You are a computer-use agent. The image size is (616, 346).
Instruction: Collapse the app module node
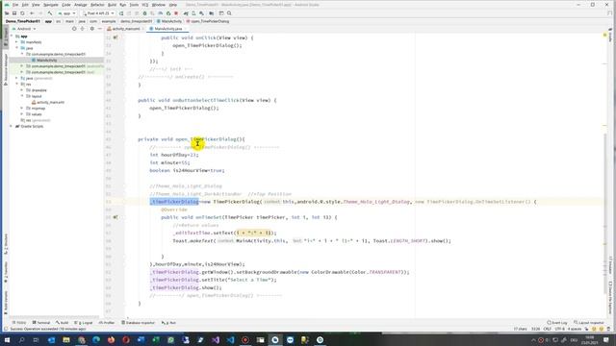click(x=12, y=37)
